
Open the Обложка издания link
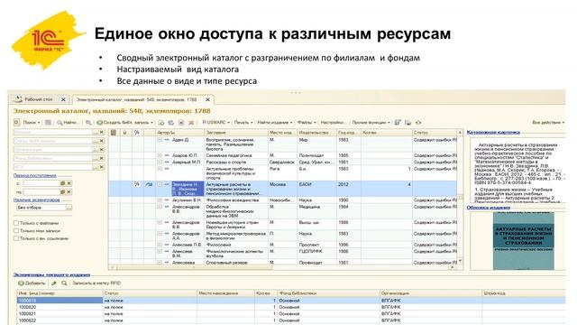pos(489,208)
